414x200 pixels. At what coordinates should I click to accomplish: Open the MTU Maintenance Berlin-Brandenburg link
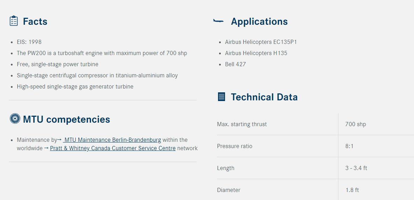click(x=112, y=140)
